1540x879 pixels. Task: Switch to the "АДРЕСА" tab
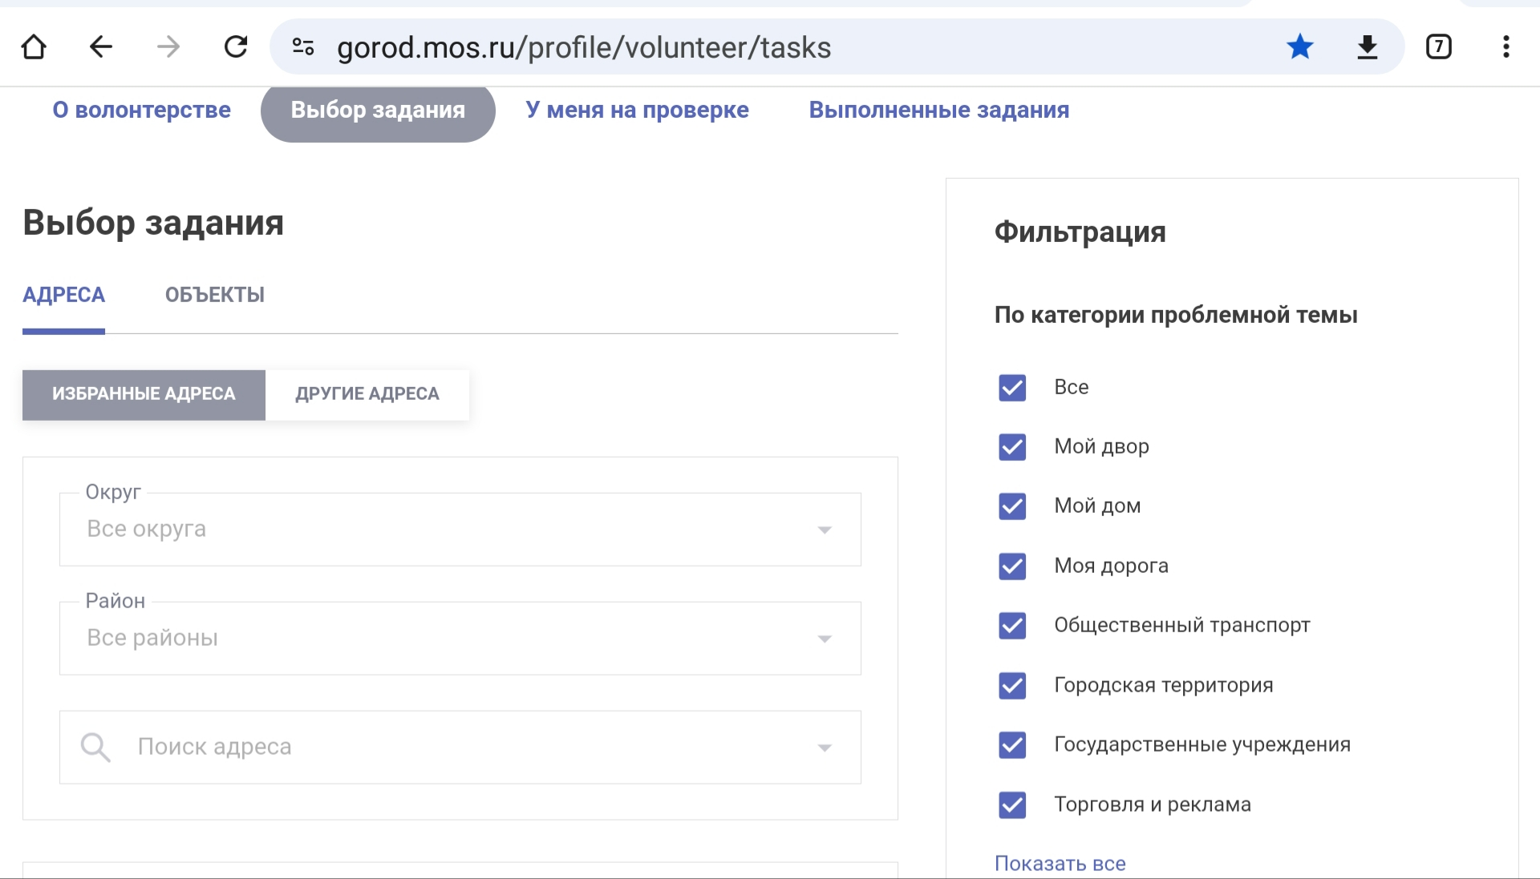click(63, 295)
